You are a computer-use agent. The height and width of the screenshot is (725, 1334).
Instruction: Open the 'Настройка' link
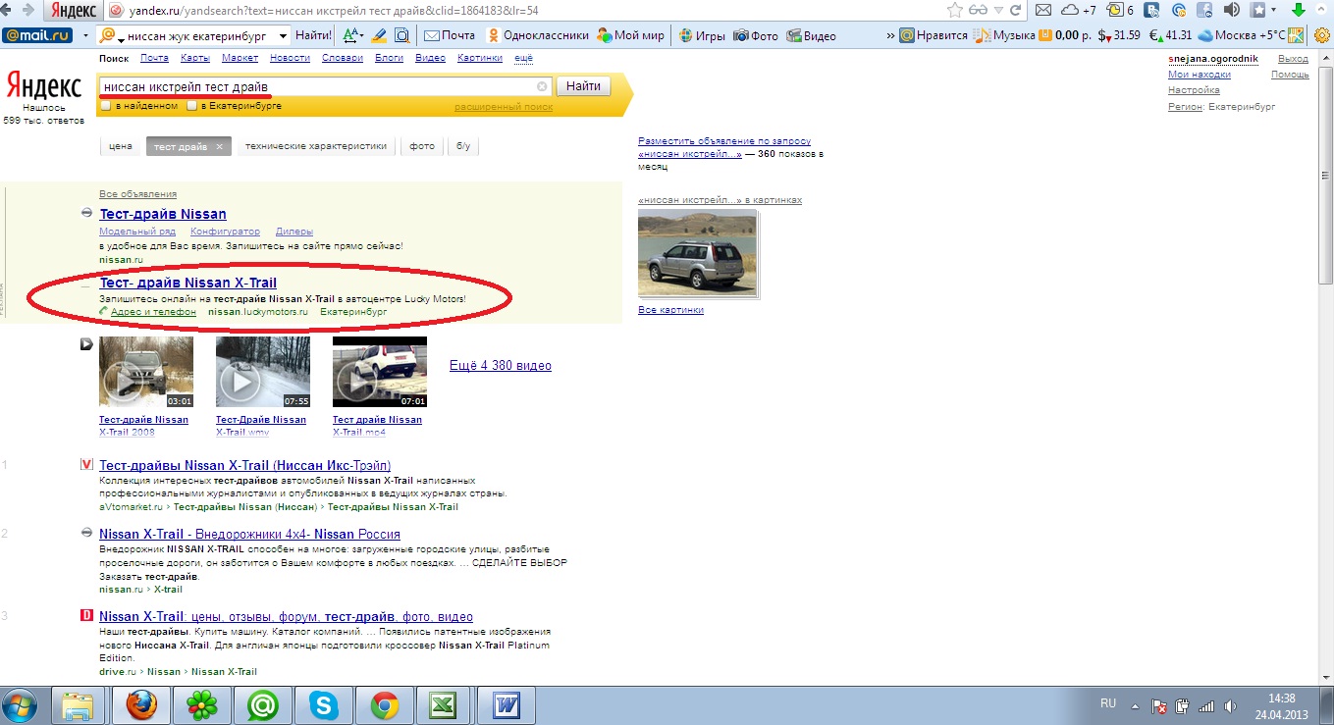(x=1194, y=90)
